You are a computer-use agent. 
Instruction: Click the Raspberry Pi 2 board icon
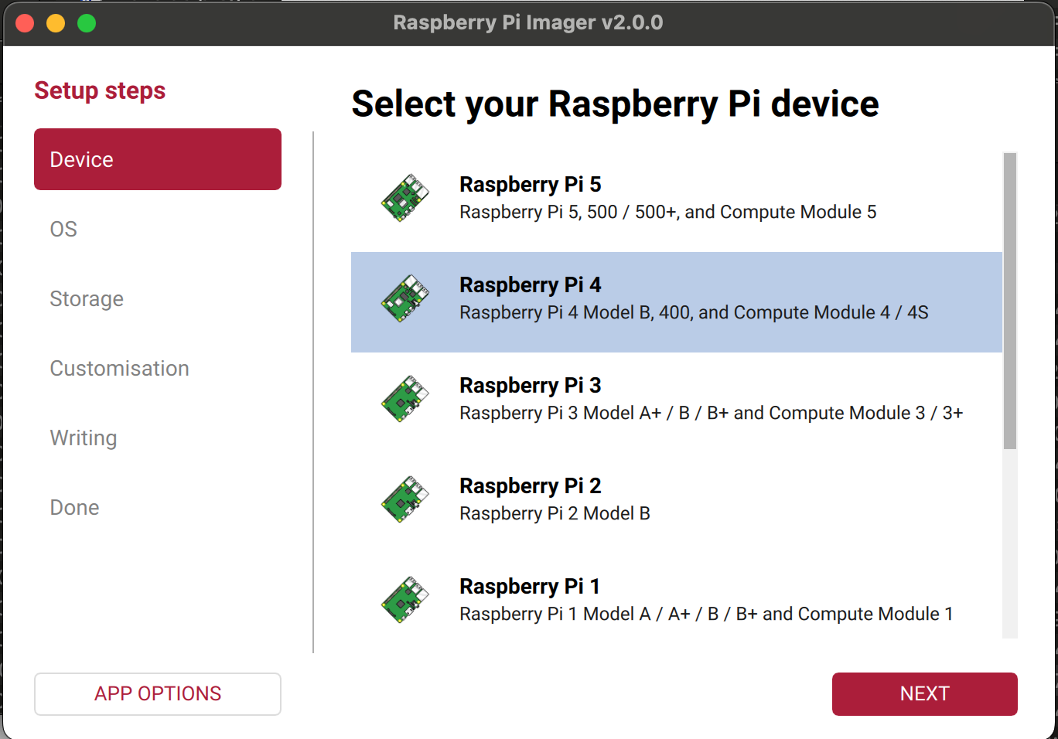pyautogui.click(x=404, y=499)
